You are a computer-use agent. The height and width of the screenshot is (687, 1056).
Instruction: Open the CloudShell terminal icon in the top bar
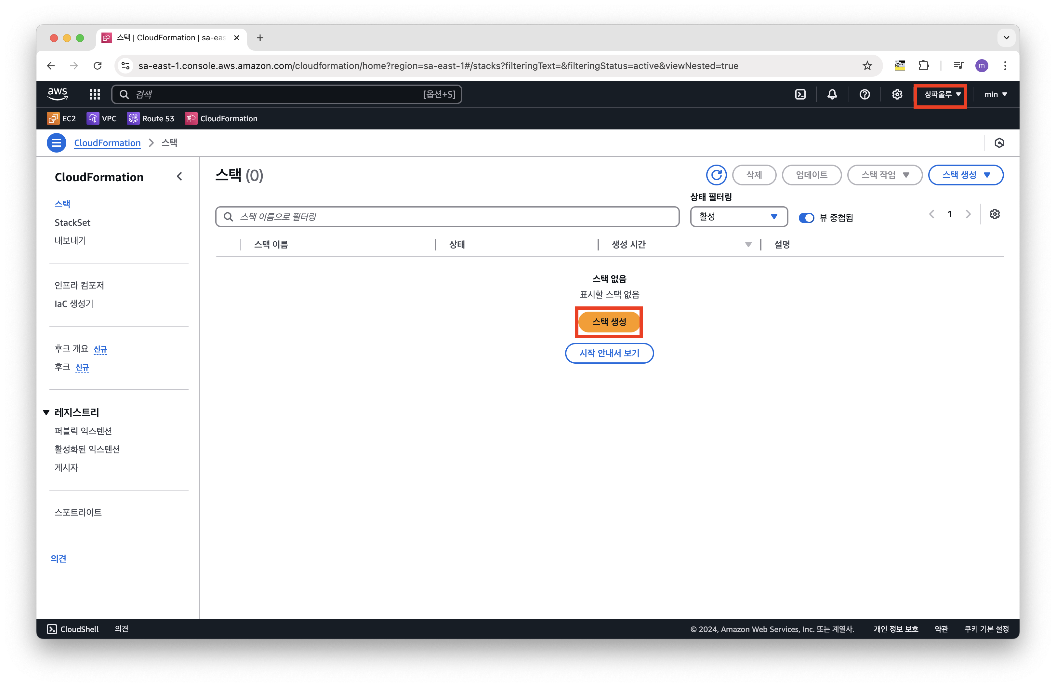(800, 94)
